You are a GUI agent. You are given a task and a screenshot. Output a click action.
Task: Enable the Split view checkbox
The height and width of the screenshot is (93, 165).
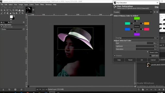(x=150, y=56)
